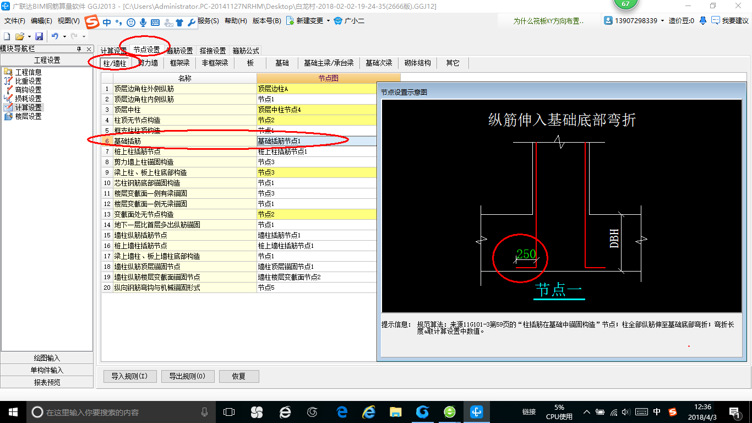Pin the module navigation panel
The image size is (752, 423).
pyautogui.click(x=79, y=49)
